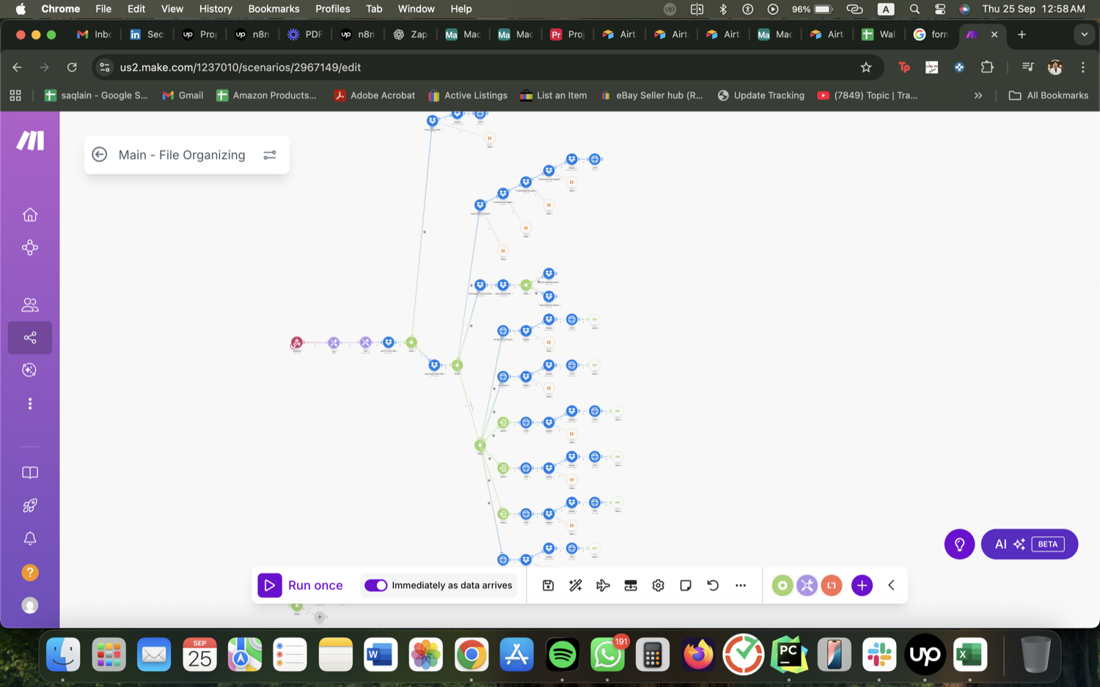The height and width of the screenshot is (687, 1100).
Task: Switch to the PDF tab
Action: (305, 34)
